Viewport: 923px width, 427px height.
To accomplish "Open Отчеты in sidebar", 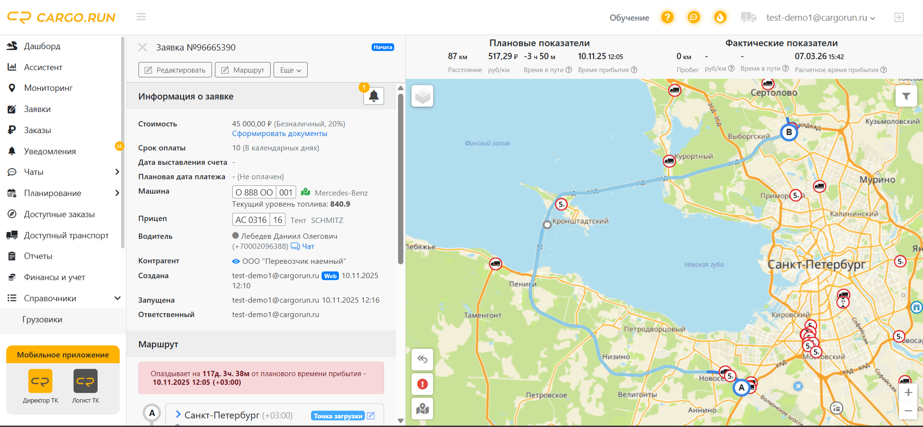I will (38, 256).
